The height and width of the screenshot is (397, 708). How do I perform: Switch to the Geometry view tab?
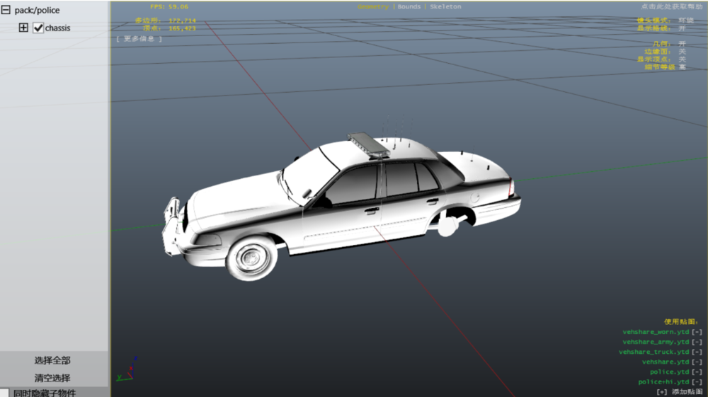pos(373,7)
